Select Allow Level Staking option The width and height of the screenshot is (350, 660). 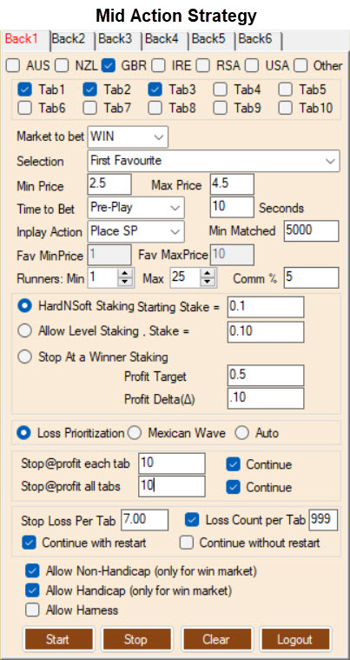(x=25, y=331)
